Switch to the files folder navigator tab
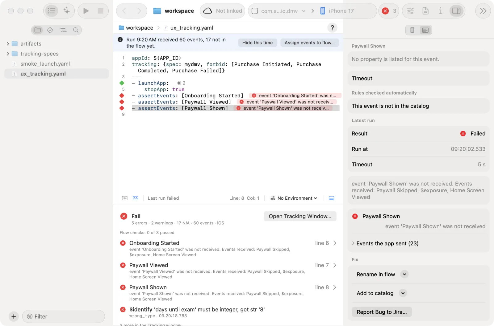This screenshot has height=326, width=494. [38, 30]
